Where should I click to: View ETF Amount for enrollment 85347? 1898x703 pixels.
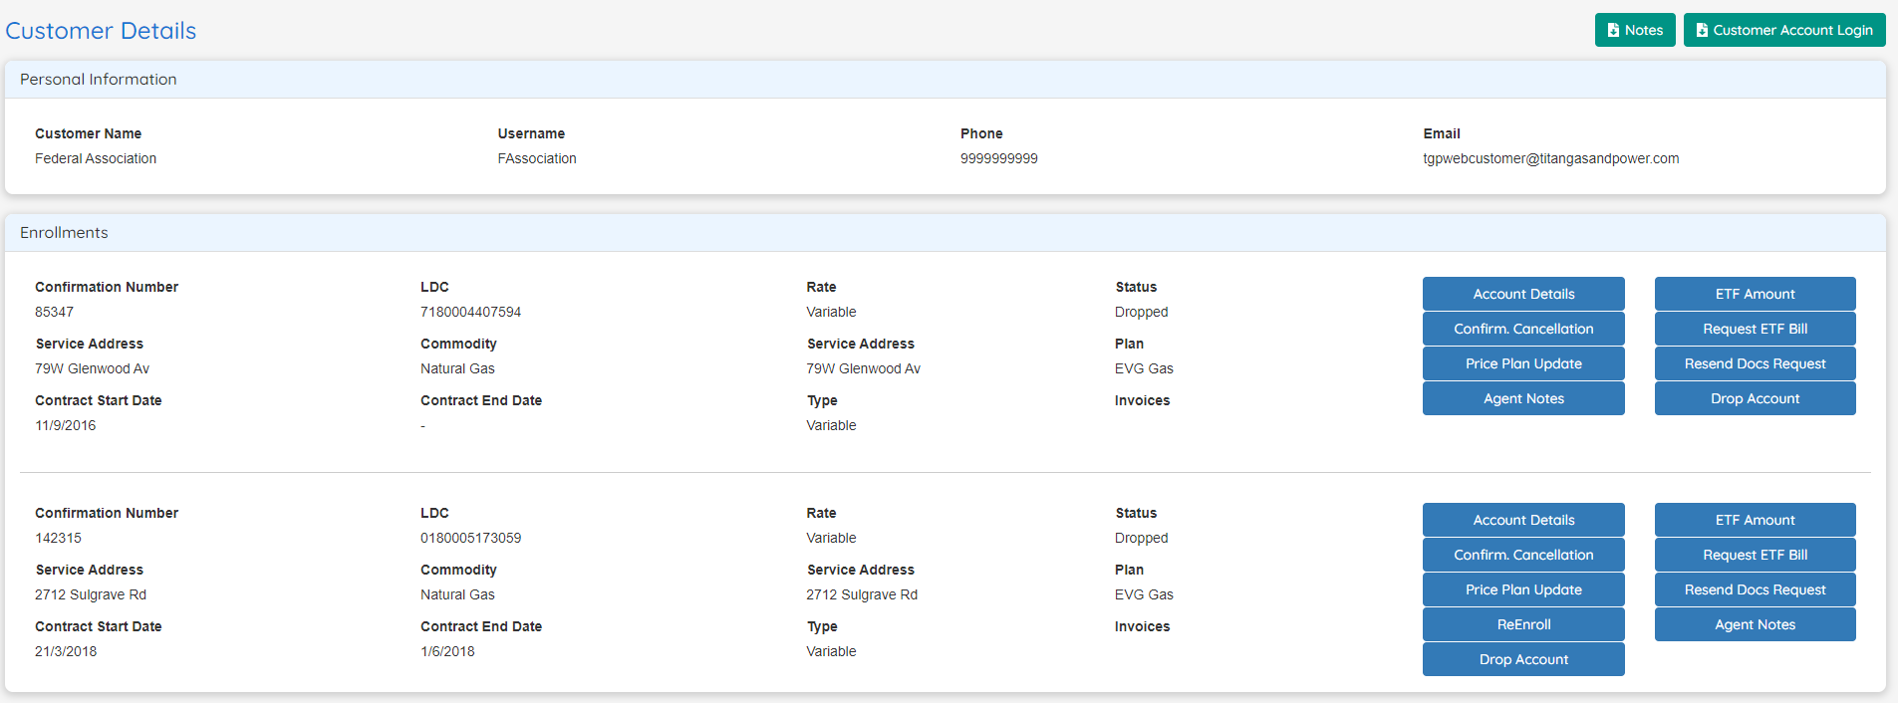[x=1755, y=294]
